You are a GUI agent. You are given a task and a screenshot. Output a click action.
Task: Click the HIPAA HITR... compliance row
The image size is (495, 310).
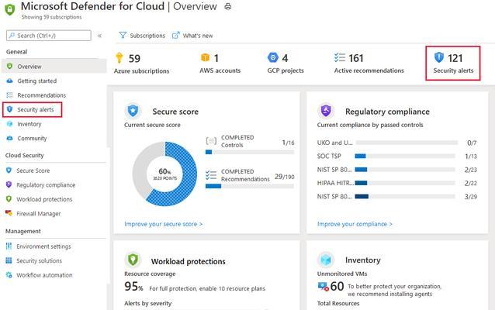click(397, 183)
